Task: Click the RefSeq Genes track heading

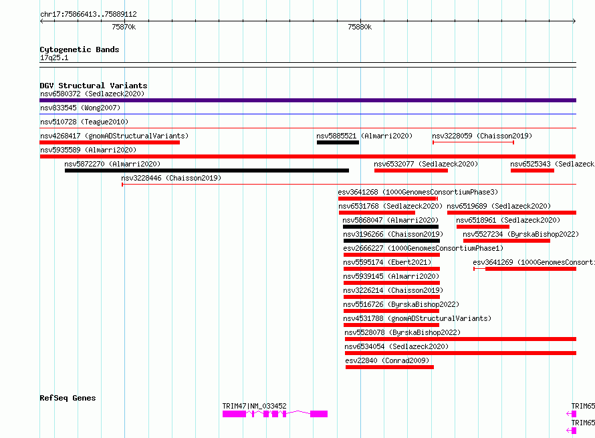Action: coord(68,398)
